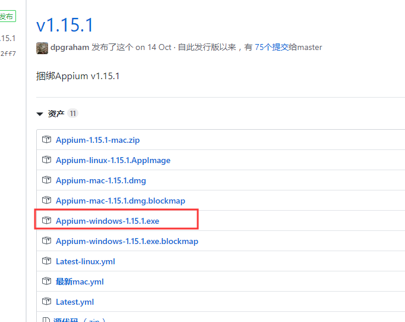The width and height of the screenshot is (405, 322).
Task: Click package icon beside Appium-windows-1.15.1.exe.blockmap
Action: (46, 240)
